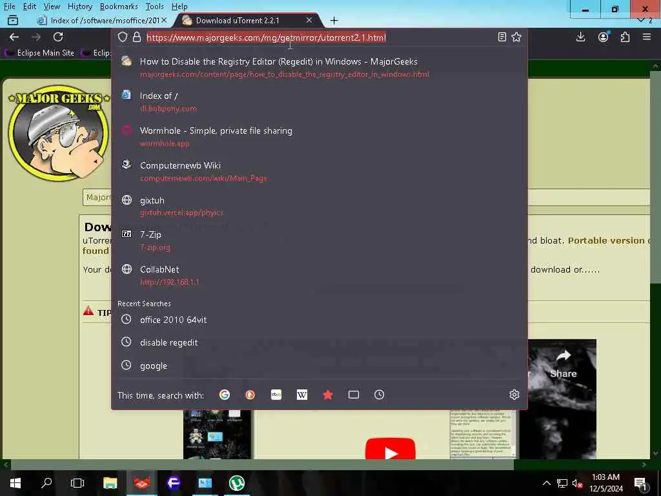
Task: Search Bookmarks with the red star icon
Action: coord(327,395)
